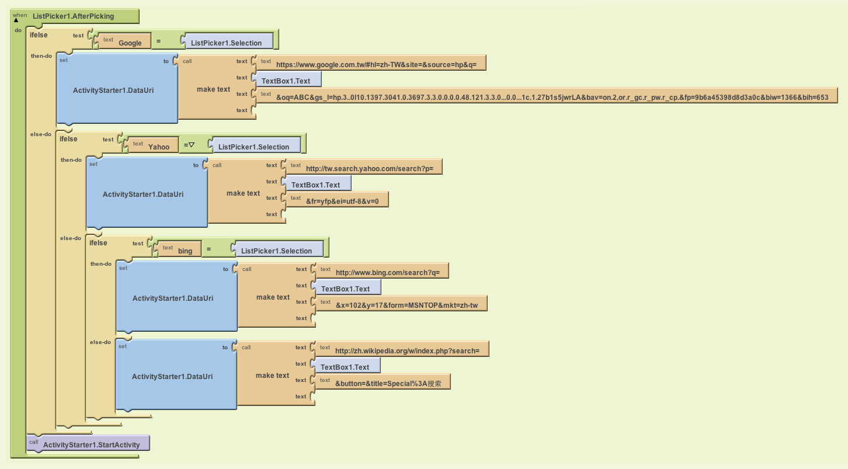Screen dimensions: 848x469
Task: Select the outermost ifelse block testing Google
Action: pyautogui.click(x=39, y=35)
